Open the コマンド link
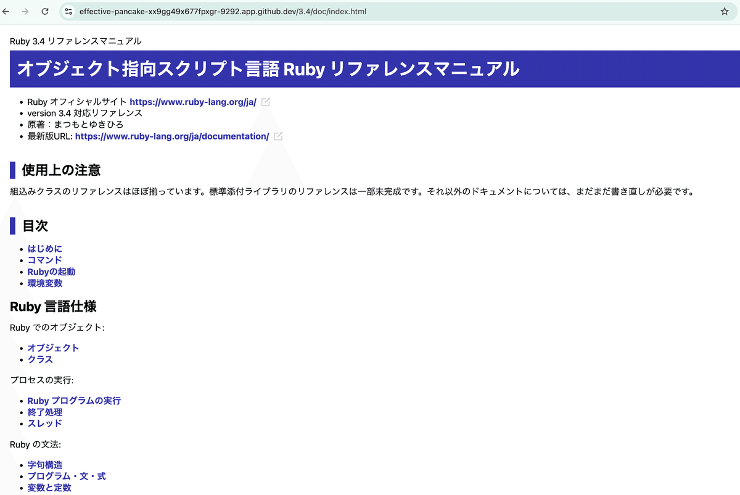The image size is (740, 495). click(44, 260)
